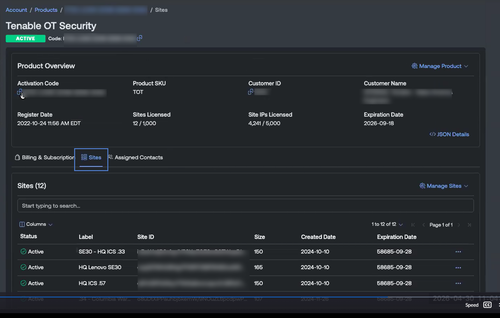Click the Sites Licensed value 12 / 1,000
500x318 pixels.
click(x=144, y=123)
